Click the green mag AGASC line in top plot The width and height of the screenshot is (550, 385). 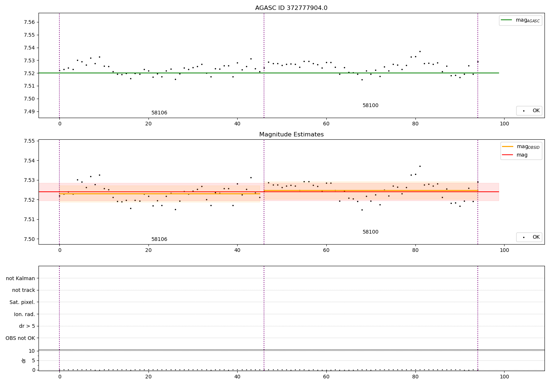coord(268,73)
